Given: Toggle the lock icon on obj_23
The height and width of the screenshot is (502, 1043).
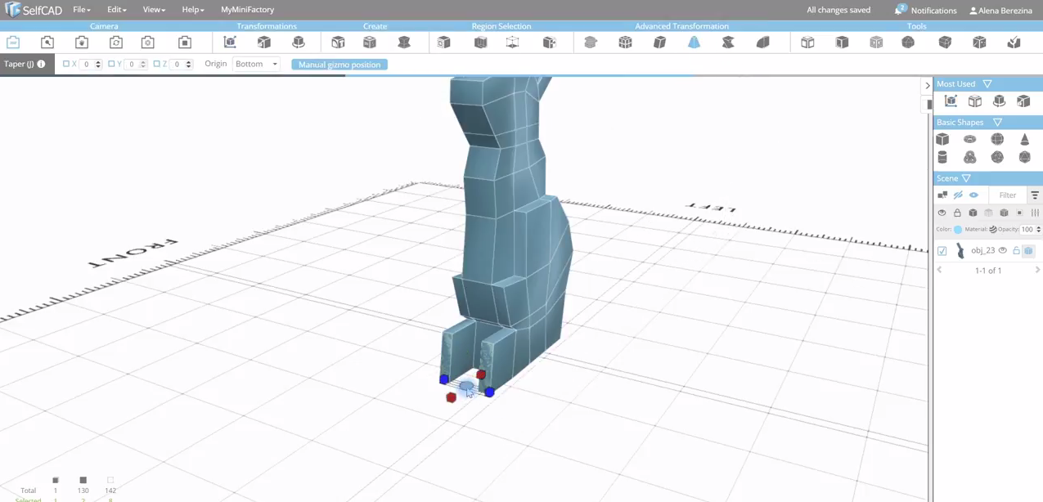Looking at the screenshot, I should (1016, 251).
